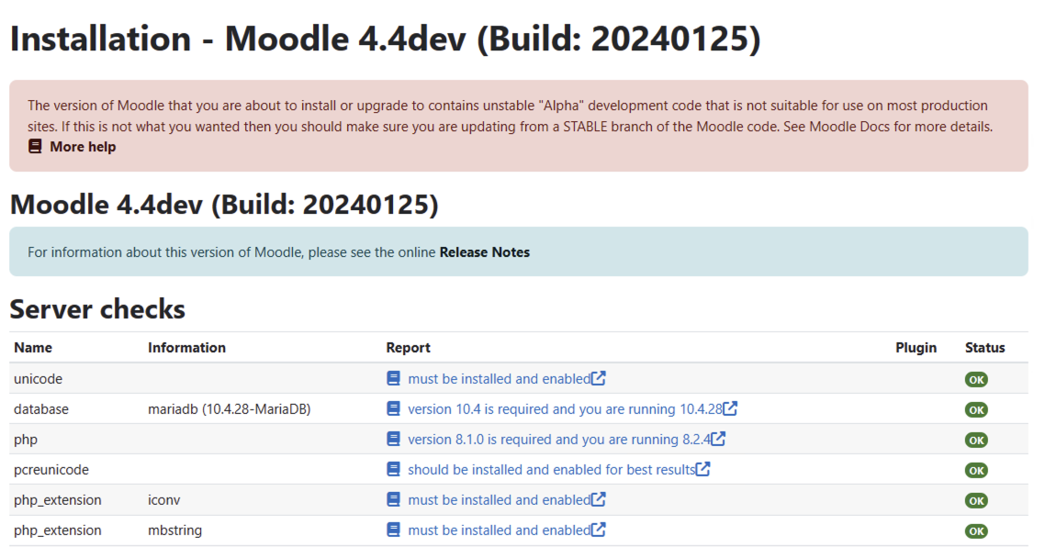Click the Plugin column header
This screenshot has height=547, width=1045.
tap(916, 348)
